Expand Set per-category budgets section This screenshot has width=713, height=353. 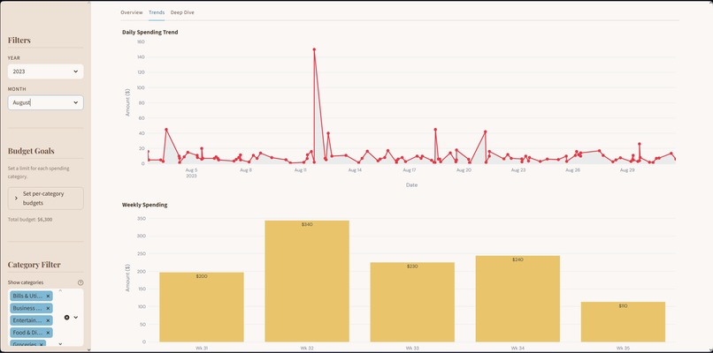coord(45,199)
